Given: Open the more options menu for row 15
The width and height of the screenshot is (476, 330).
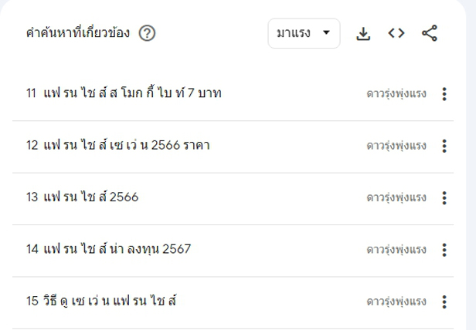Looking at the screenshot, I should [444, 301].
